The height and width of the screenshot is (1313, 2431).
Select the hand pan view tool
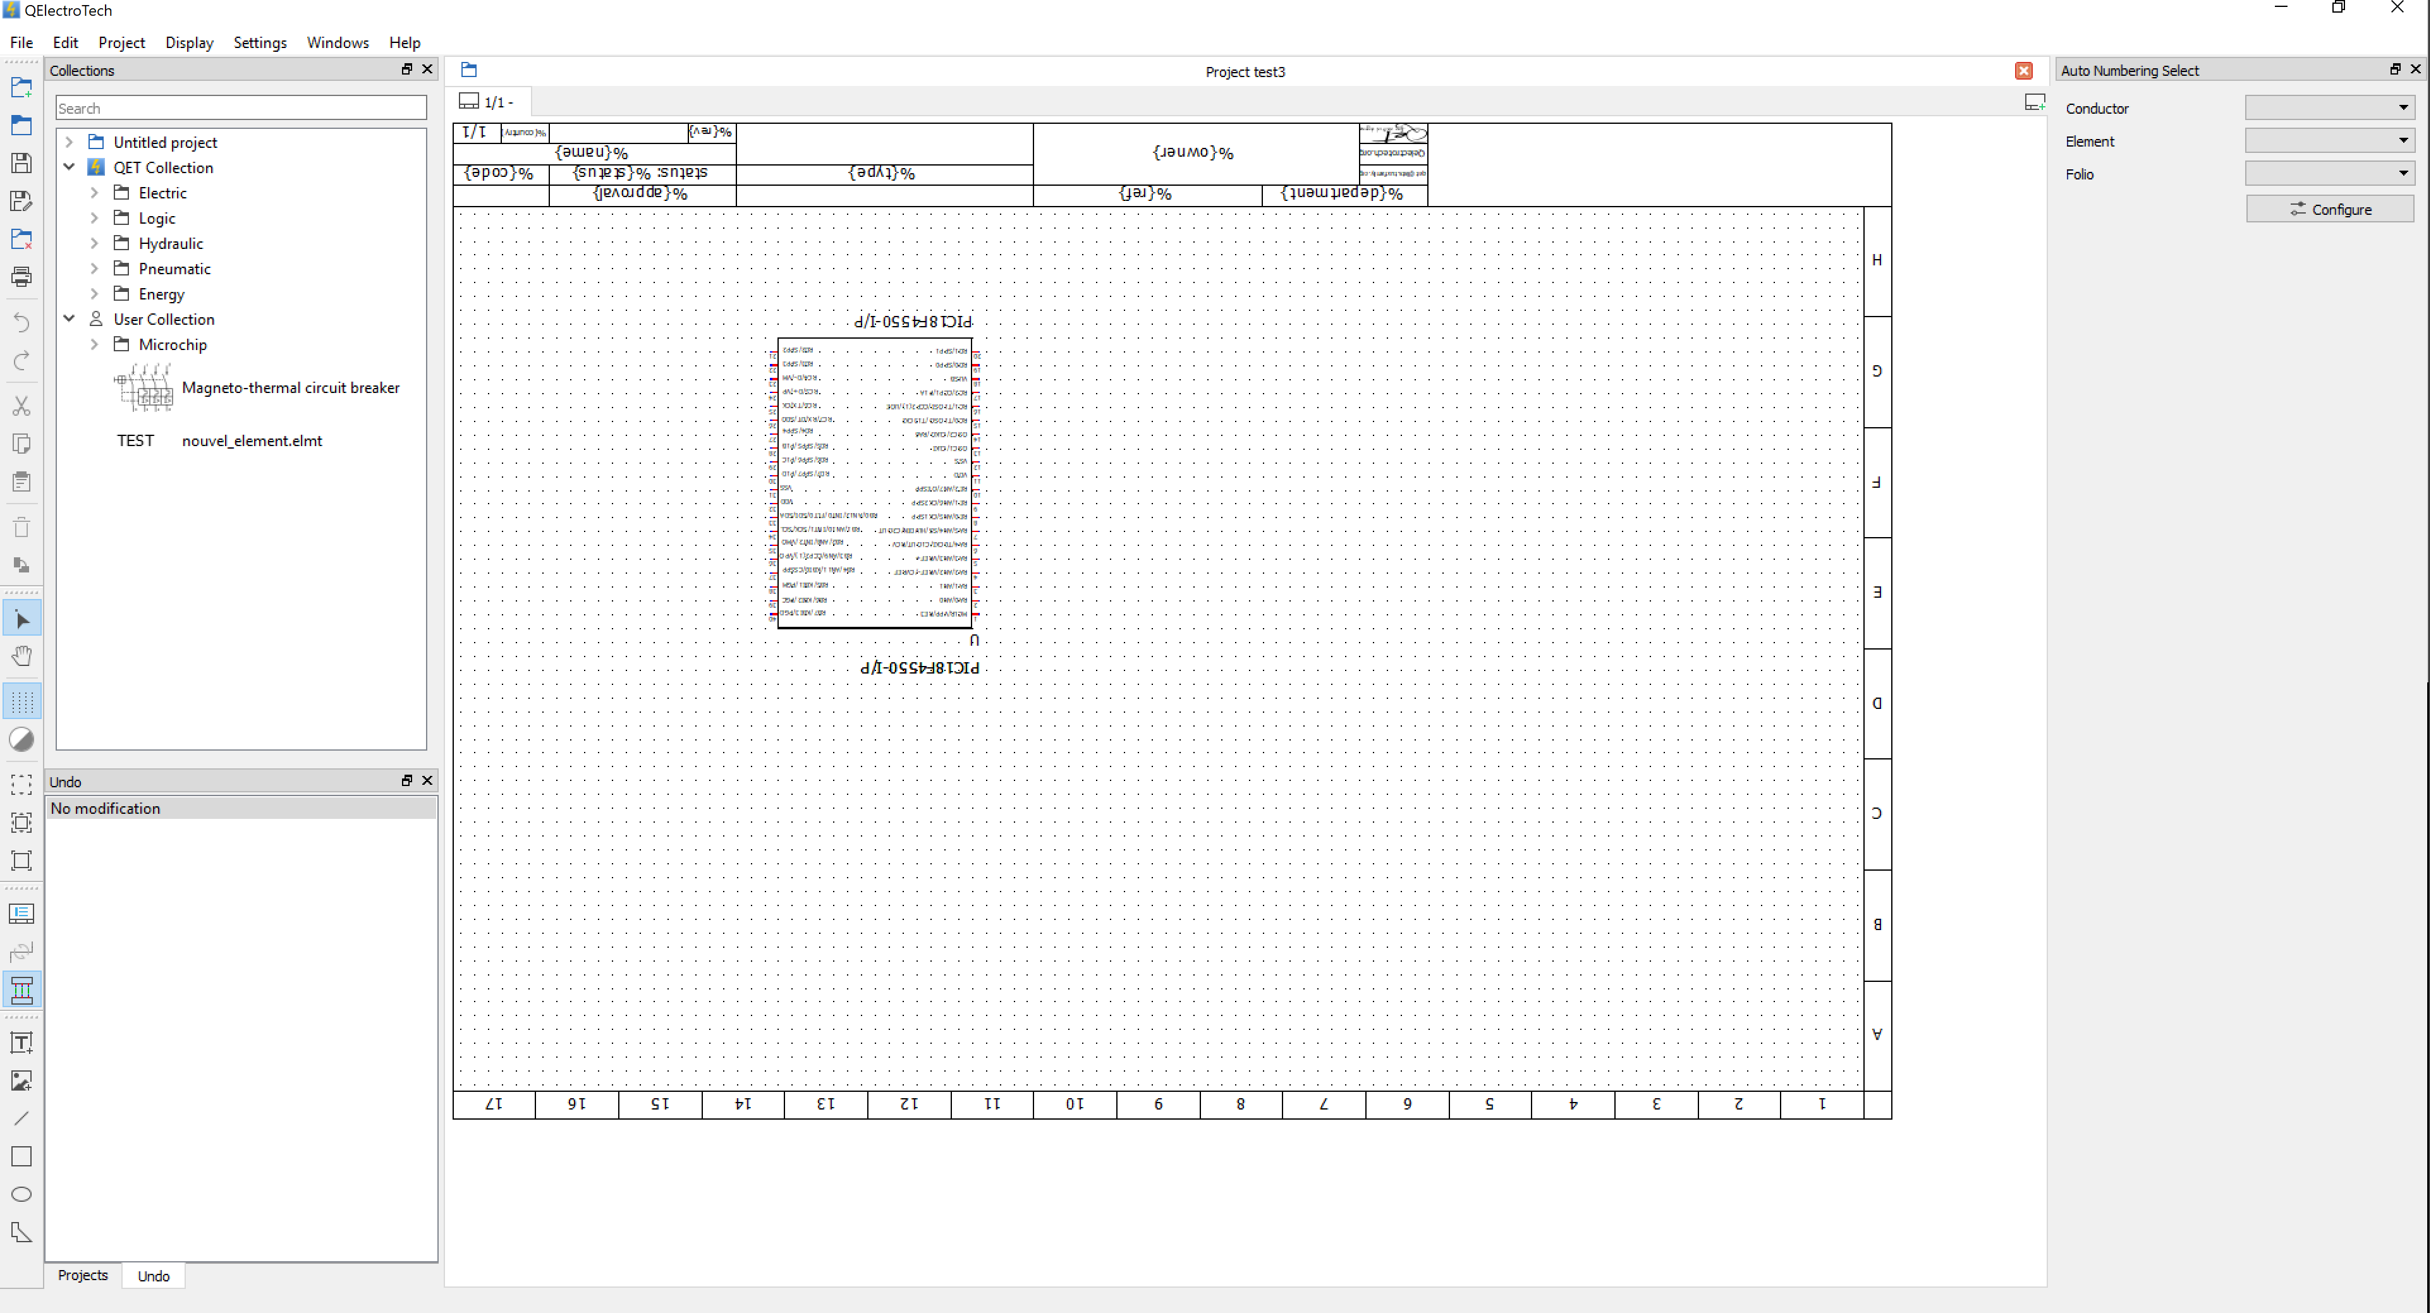(21, 656)
